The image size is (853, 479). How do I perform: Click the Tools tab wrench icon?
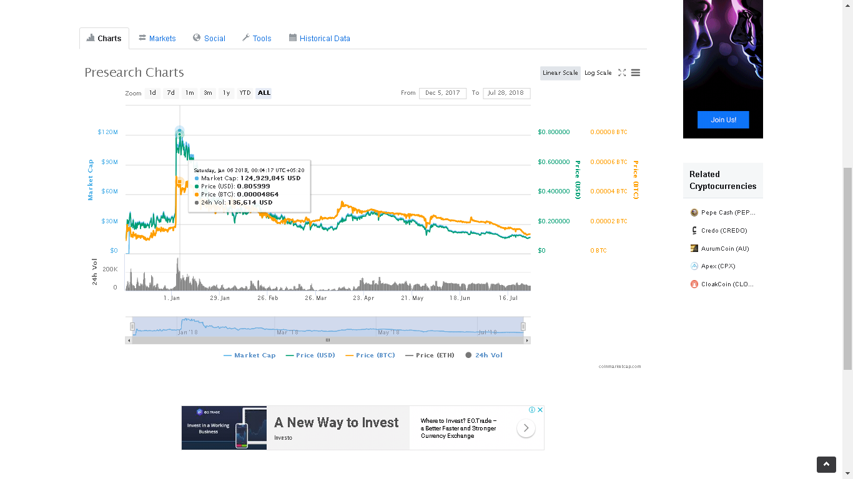[x=246, y=38]
